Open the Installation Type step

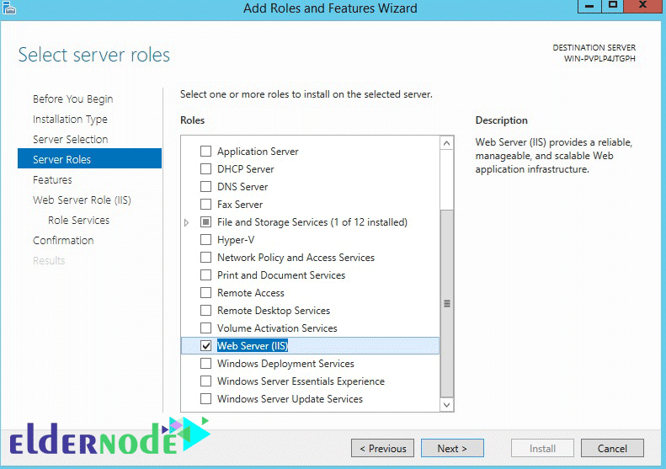(70, 120)
